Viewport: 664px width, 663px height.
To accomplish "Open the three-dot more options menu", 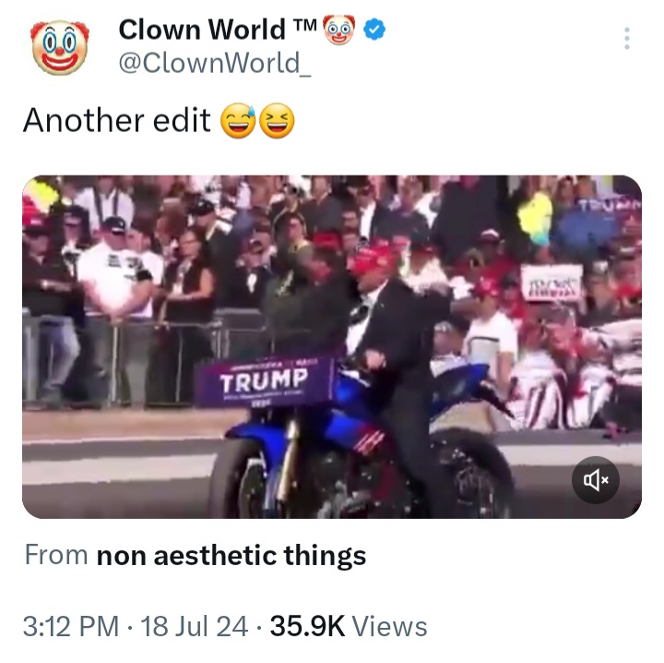I will pos(627,39).
